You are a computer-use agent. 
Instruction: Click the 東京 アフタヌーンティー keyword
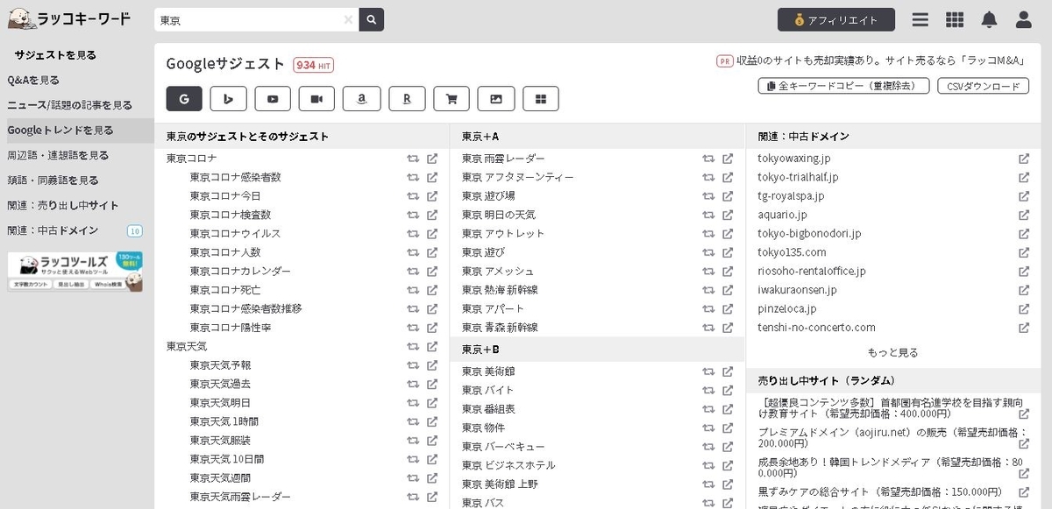pos(518,177)
